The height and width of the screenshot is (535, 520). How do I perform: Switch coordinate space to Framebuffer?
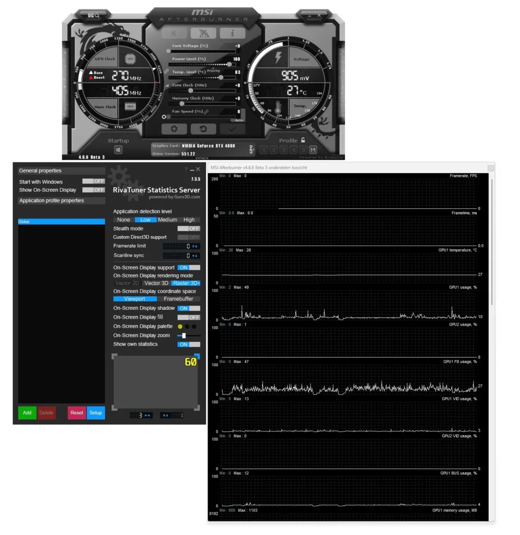[178, 299]
